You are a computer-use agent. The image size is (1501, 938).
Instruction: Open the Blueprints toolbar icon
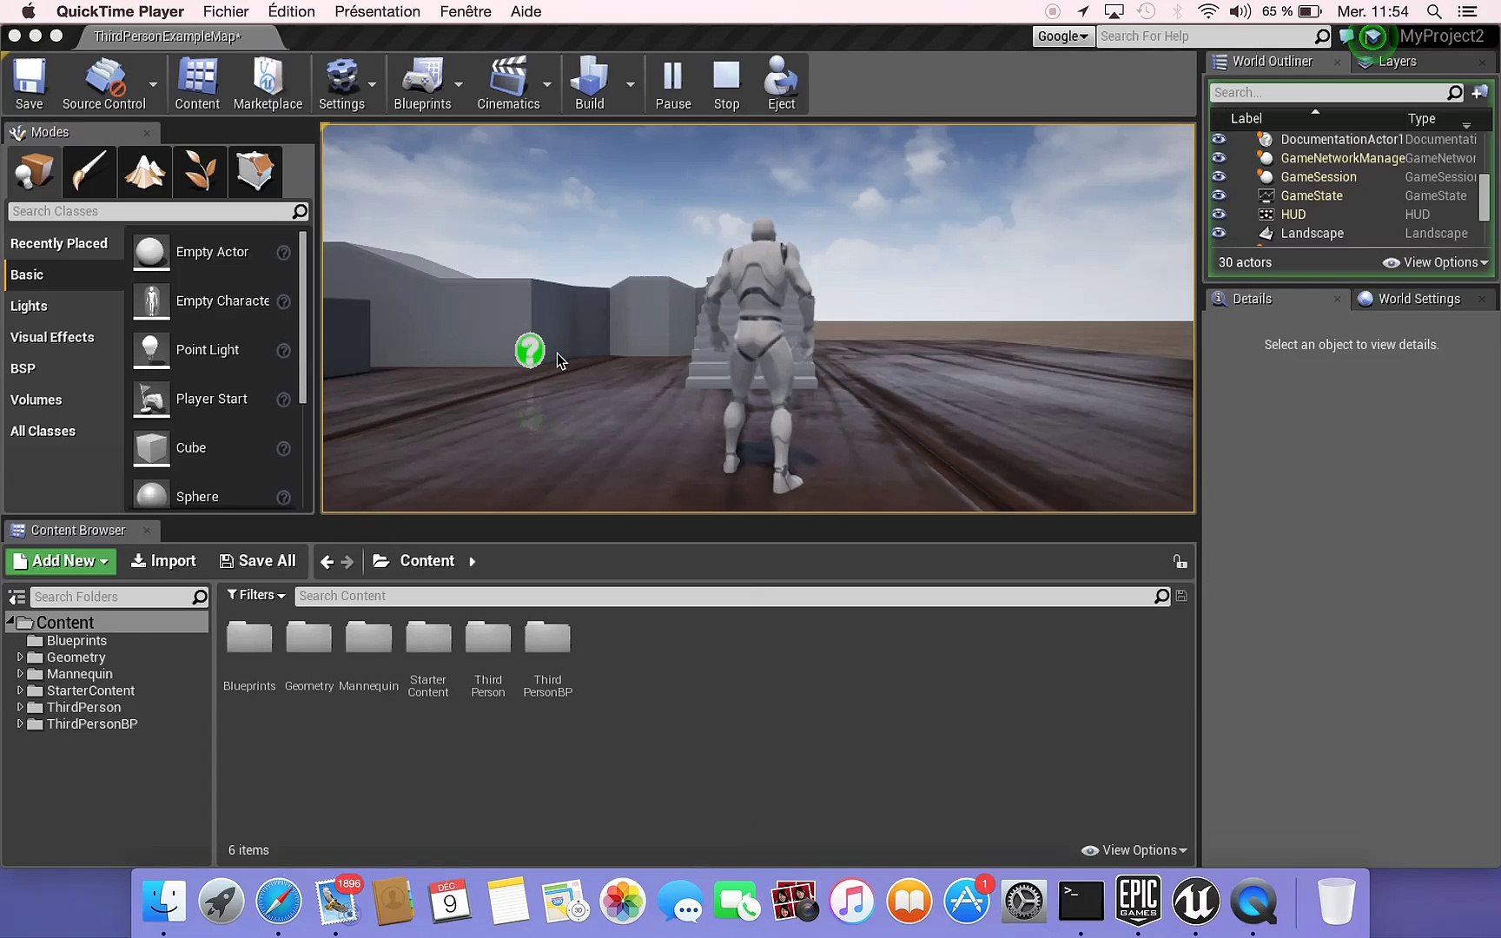[422, 83]
